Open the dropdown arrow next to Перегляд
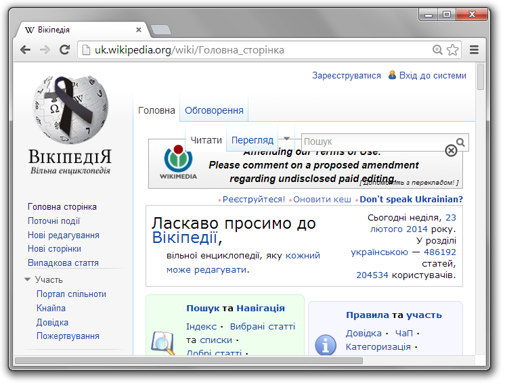505x385 pixels. tap(286, 139)
